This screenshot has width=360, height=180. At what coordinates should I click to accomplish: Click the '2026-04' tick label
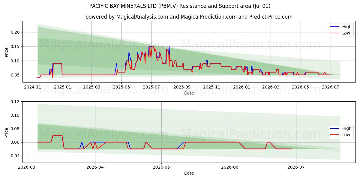tap(95, 167)
